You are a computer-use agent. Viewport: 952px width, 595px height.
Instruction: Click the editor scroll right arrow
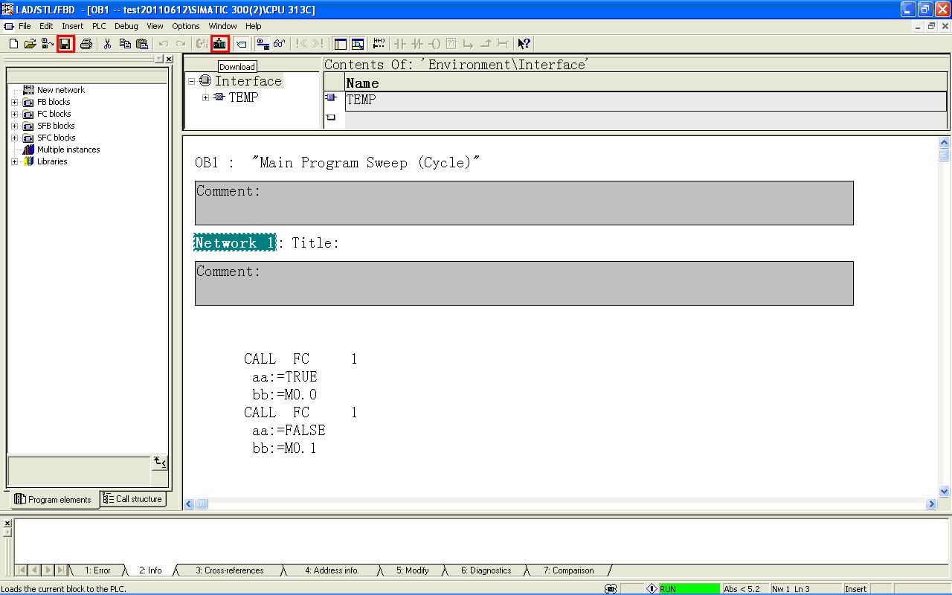point(931,504)
